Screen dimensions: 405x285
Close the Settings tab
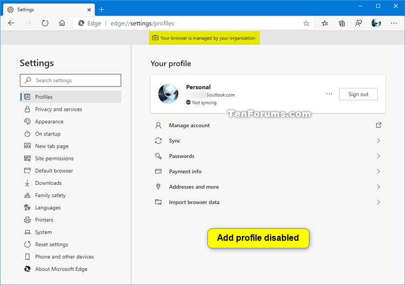(89, 10)
